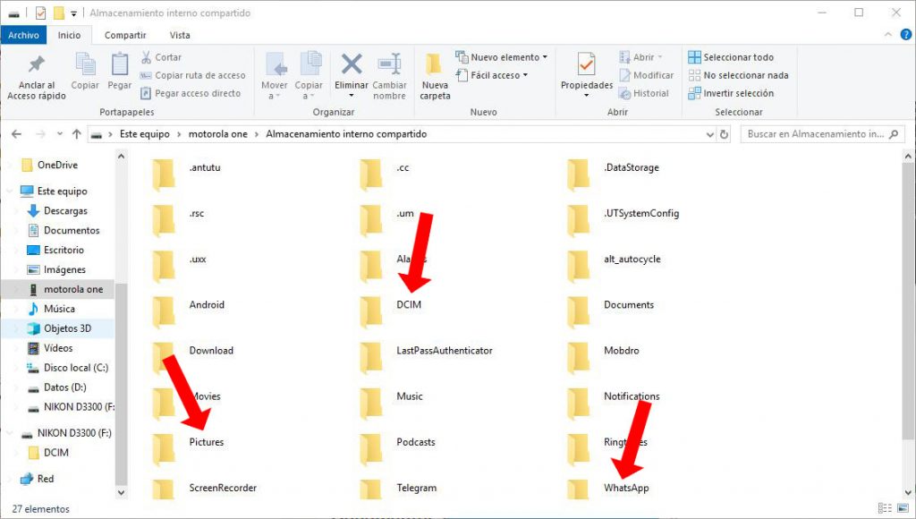This screenshot has width=916, height=519.
Task: Select Disco local (C:) in sidebar
Action: [x=75, y=368]
